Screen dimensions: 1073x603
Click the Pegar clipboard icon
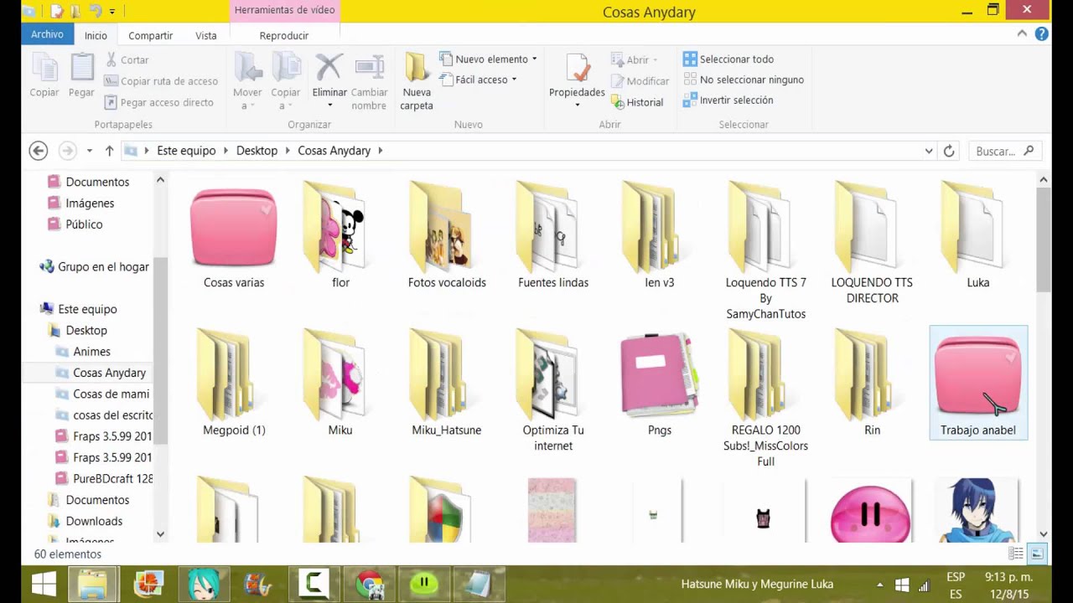(x=81, y=67)
